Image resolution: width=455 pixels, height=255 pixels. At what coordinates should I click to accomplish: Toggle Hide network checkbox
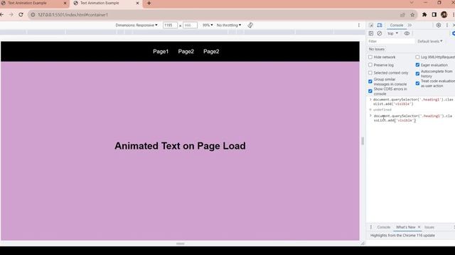tap(370, 57)
